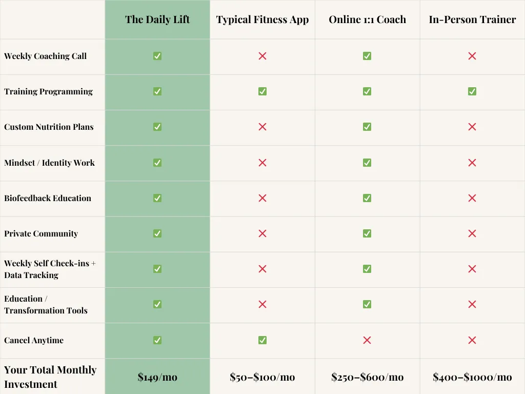Click the Custom Nutrition Plans row label
525x394 pixels.
(x=49, y=127)
